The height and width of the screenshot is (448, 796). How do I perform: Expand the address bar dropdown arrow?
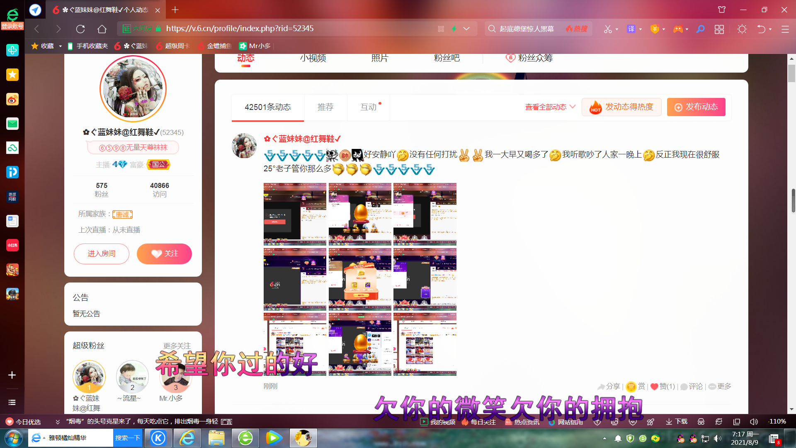click(x=466, y=29)
